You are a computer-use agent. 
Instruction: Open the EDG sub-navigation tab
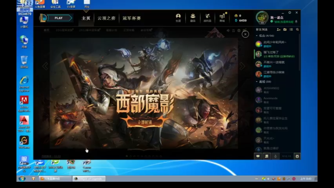[x=65, y=30]
